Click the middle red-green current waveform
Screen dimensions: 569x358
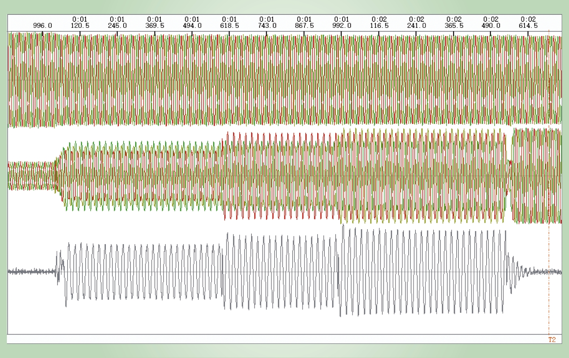click(285, 176)
